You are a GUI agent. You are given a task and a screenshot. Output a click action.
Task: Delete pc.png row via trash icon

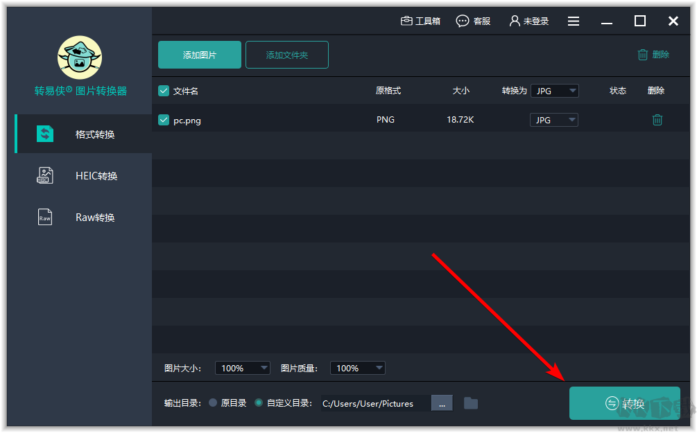point(657,120)
